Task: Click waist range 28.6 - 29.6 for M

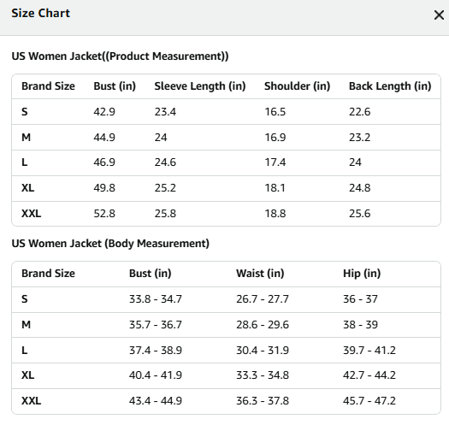Action: [263, 325]
